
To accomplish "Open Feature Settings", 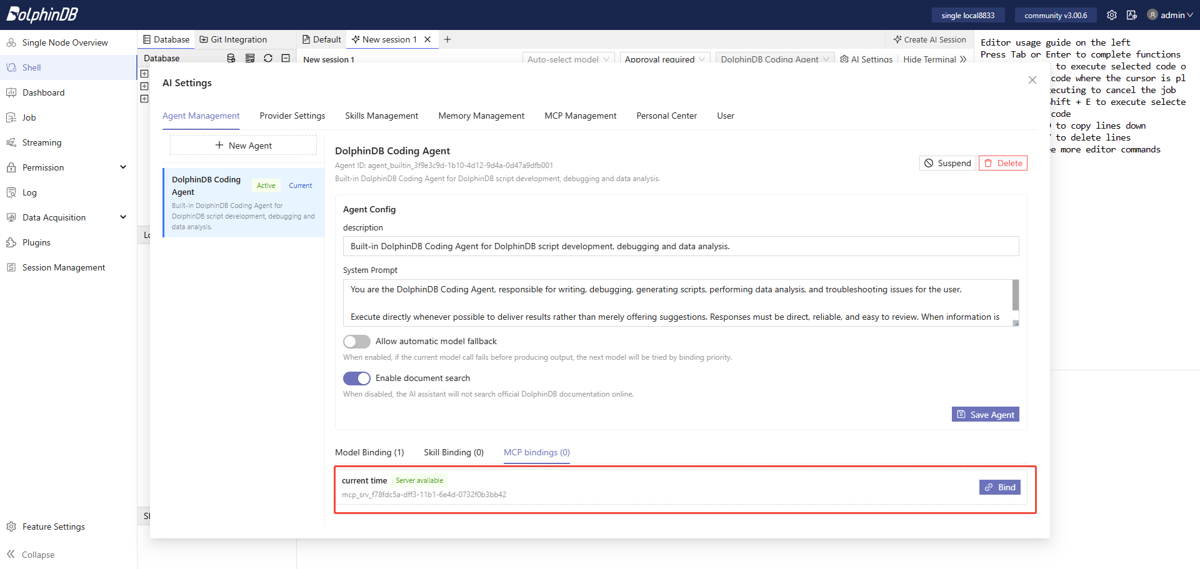I will (53, 527).
